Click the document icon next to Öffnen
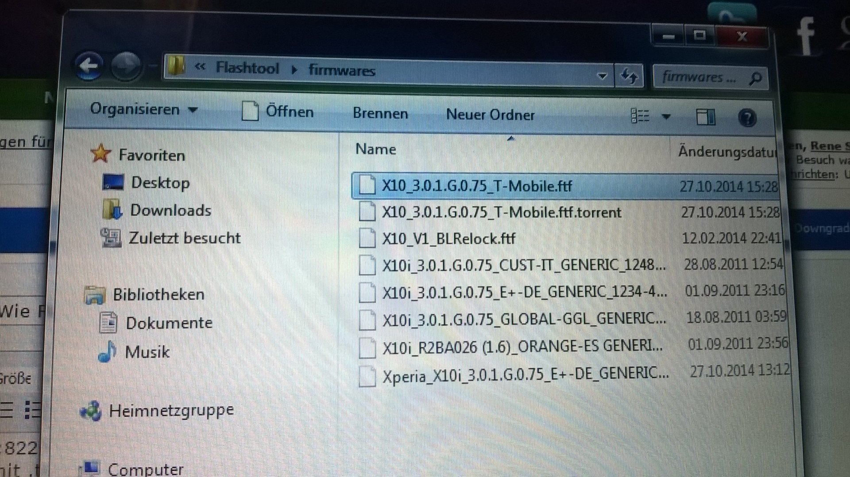850x477 pixels. click(x=250, y=111)
